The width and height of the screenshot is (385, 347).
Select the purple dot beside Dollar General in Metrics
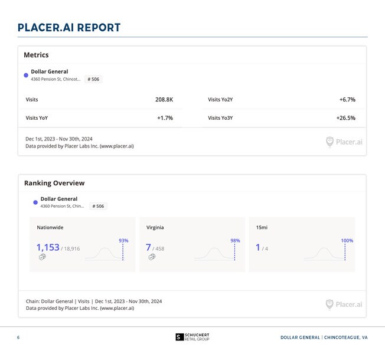click(26, 76)
